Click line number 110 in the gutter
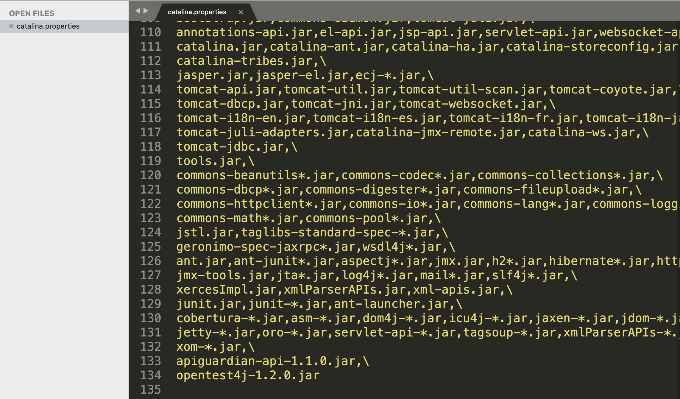 pos(151,32)
